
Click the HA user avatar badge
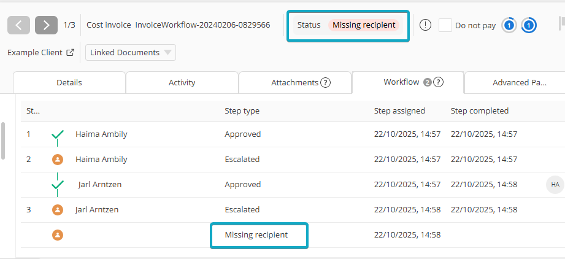(555, 185)
